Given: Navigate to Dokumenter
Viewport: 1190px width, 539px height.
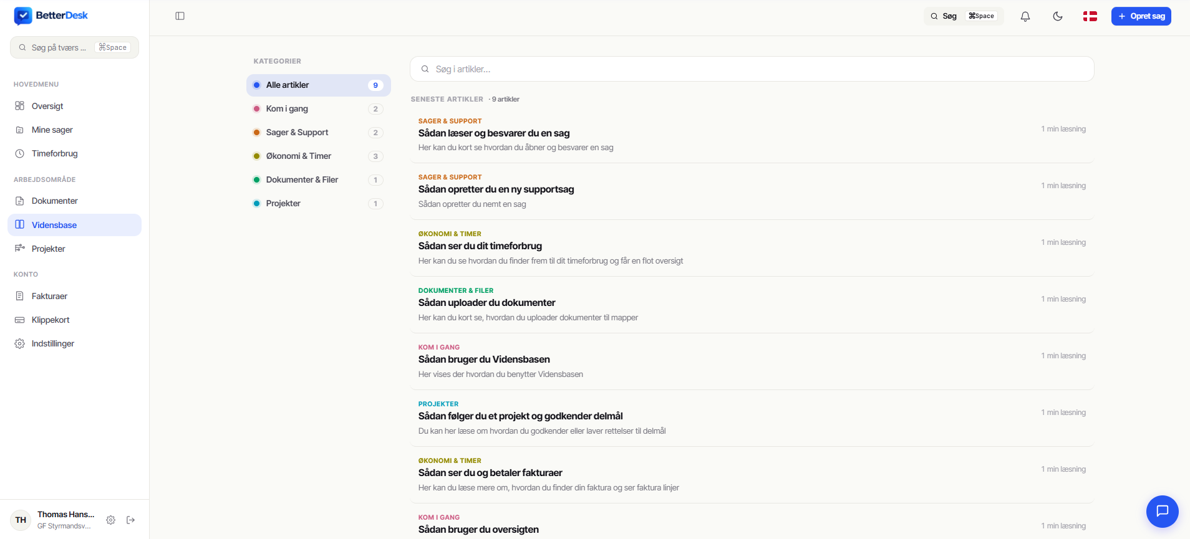Looking at the screenshot, I should coord(74,201).
